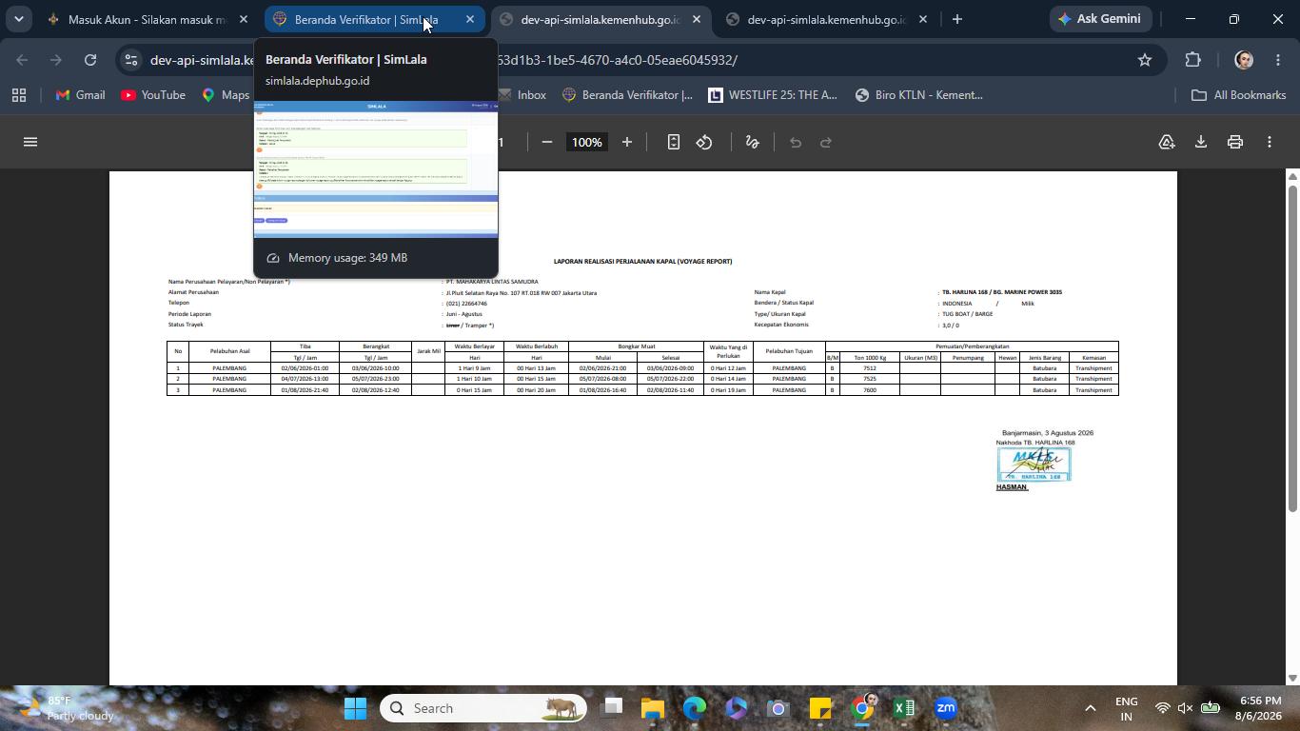The height and width of the screenshot is (731, 1300).
Task: Click the PDF zoom percentage field
Action: point(587,142)
